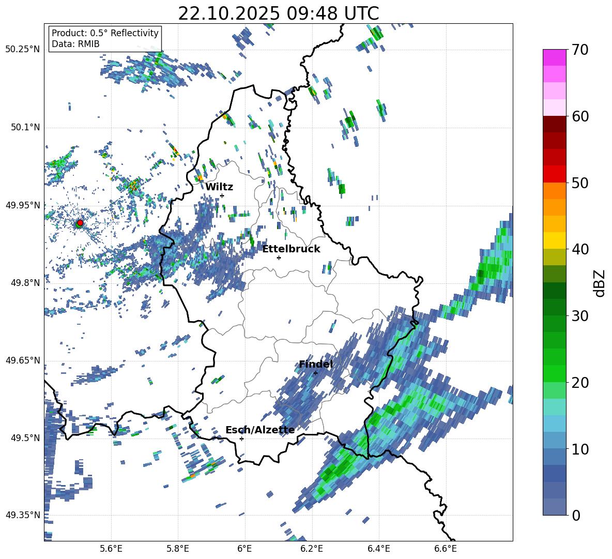Click the Esch/Alzette station cross marker
Image resolution: width=612 pixels, height=559 pixels.
[241, 439]
